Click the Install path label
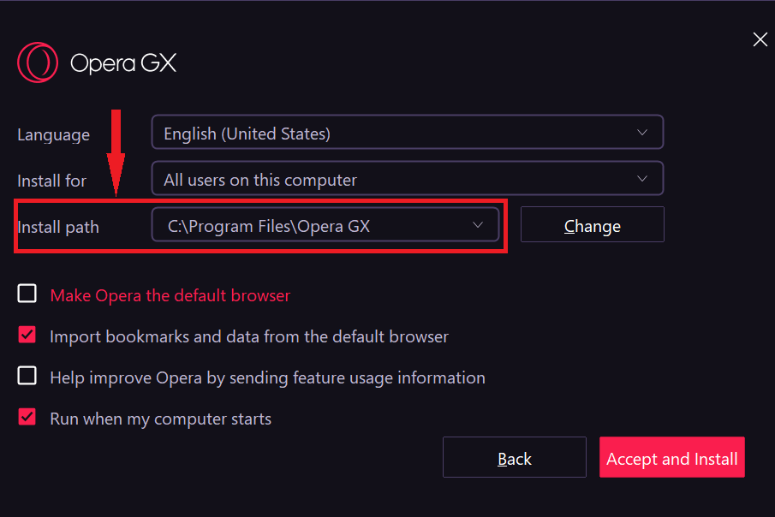This screenshot has height=517, width=775. point(58,228)
